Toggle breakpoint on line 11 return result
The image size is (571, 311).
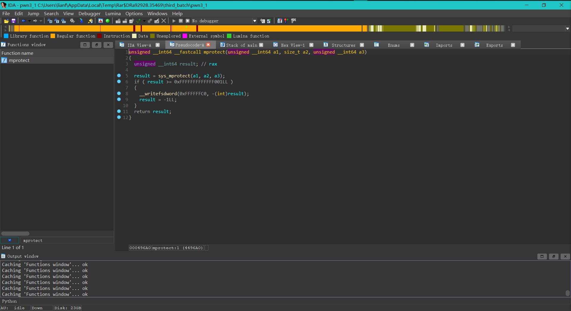coord(119,111)
